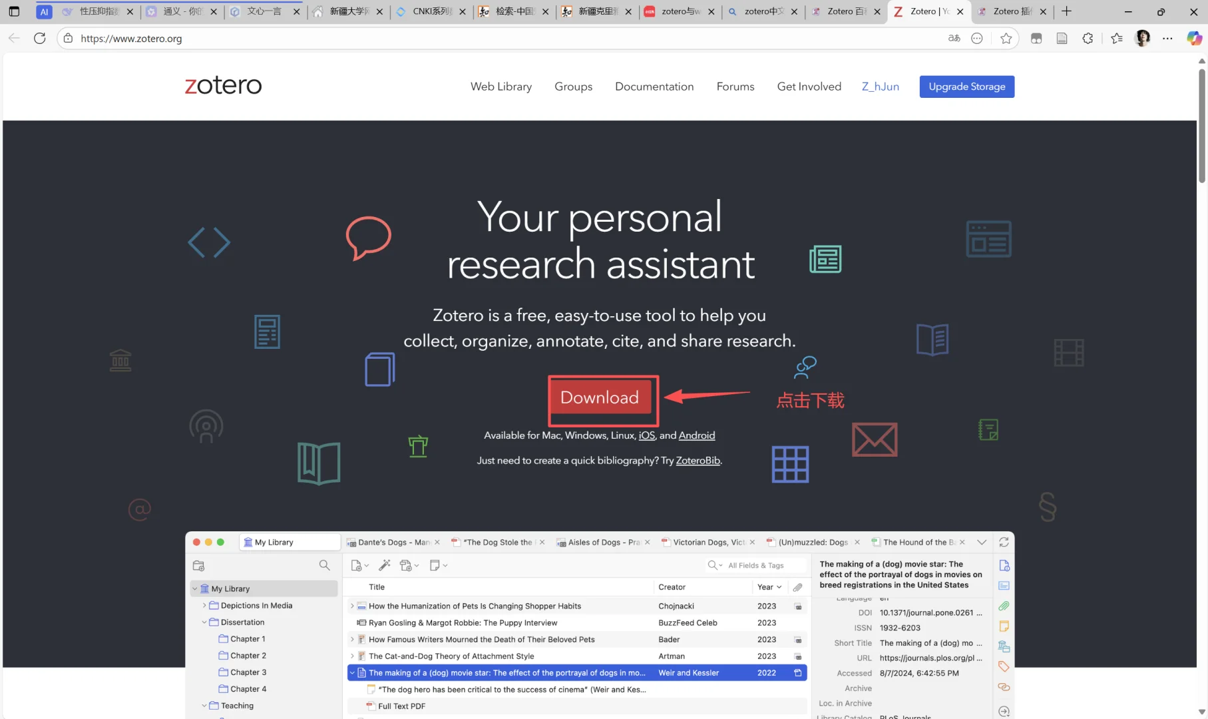Viewport: 1208px width, 719px height.
Task: Open Edge tab actions menu icon
Action: 14,11
